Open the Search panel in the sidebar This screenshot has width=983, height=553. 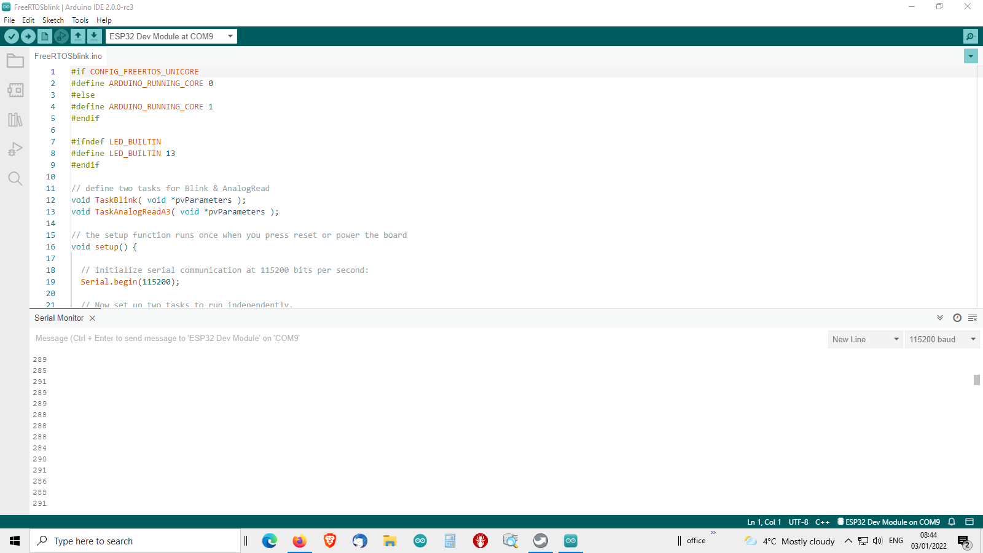click(x=15, y=179)
